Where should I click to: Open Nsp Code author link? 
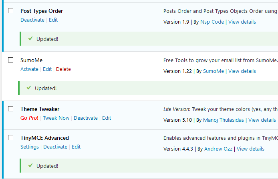212,22
